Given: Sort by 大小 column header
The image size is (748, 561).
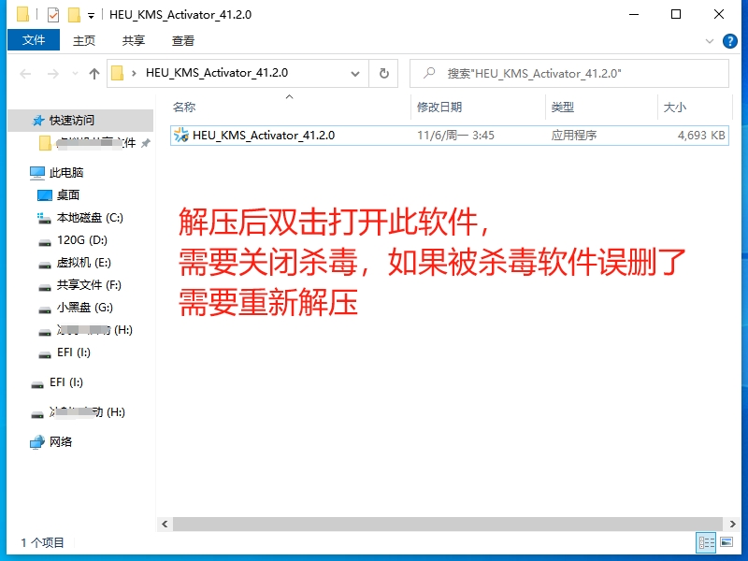Looking at the screenshot, I should tap(674, 107).
